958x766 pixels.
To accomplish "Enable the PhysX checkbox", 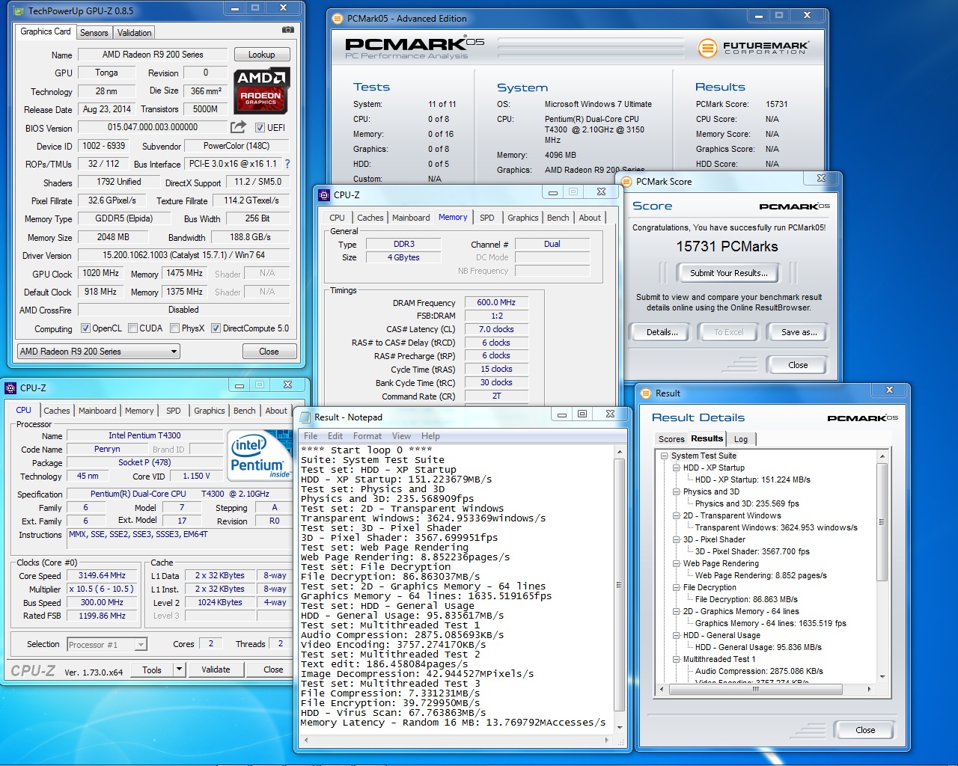I will [x=174, y=328].
